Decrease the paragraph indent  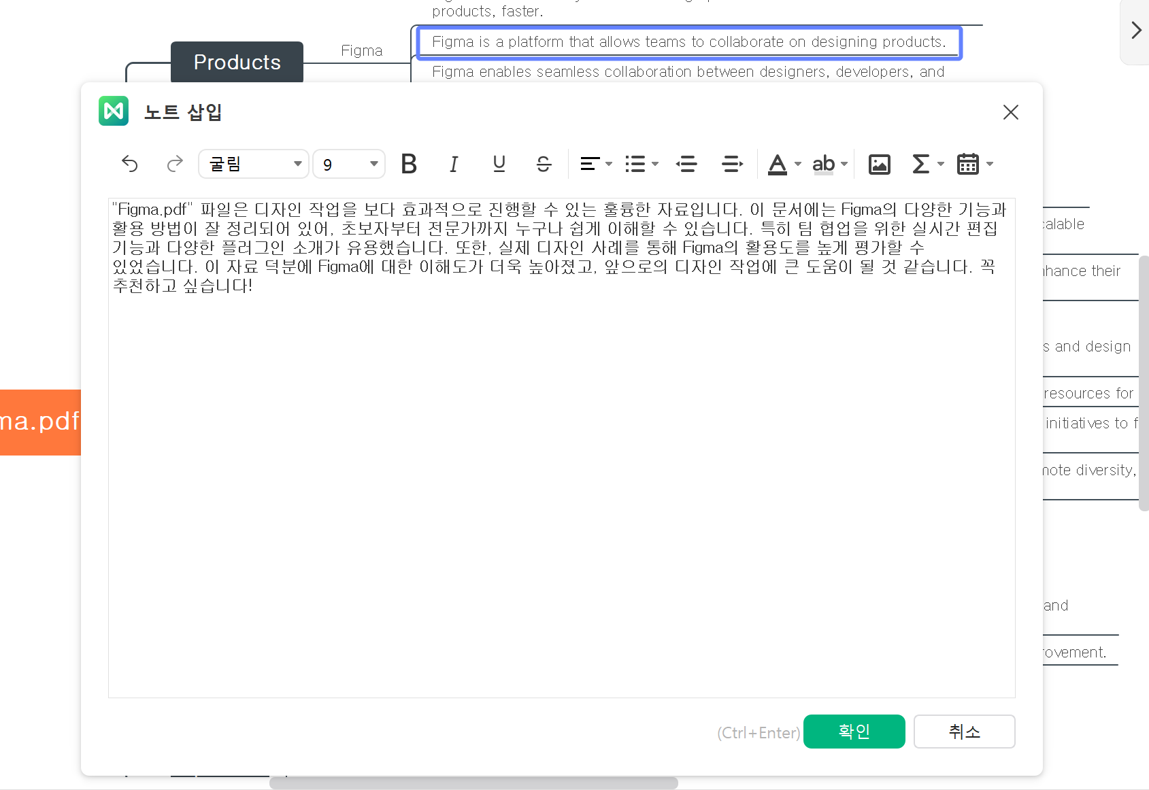pyautogui.click(x=686, y=164)
